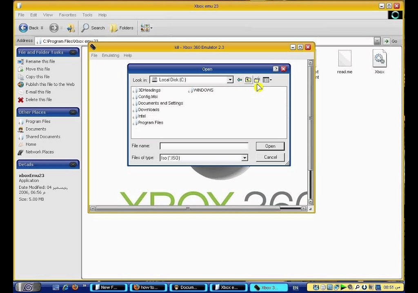Viewport: 418px width, 293px height.
Task: Switch to the "how to..." taskbar button
Action: (148, 287)
